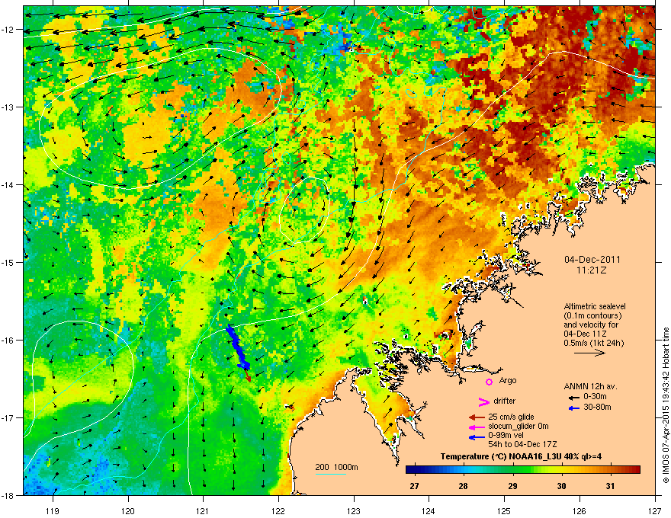The height and width of the screenshot is (518, 671).
Task: Click the latitude label -12
Action: [x=8, y=30]
